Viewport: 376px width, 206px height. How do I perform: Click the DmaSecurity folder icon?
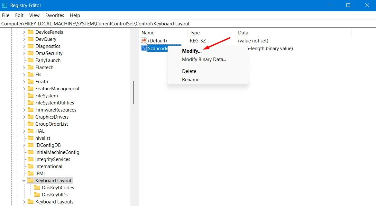coord(31,53)
